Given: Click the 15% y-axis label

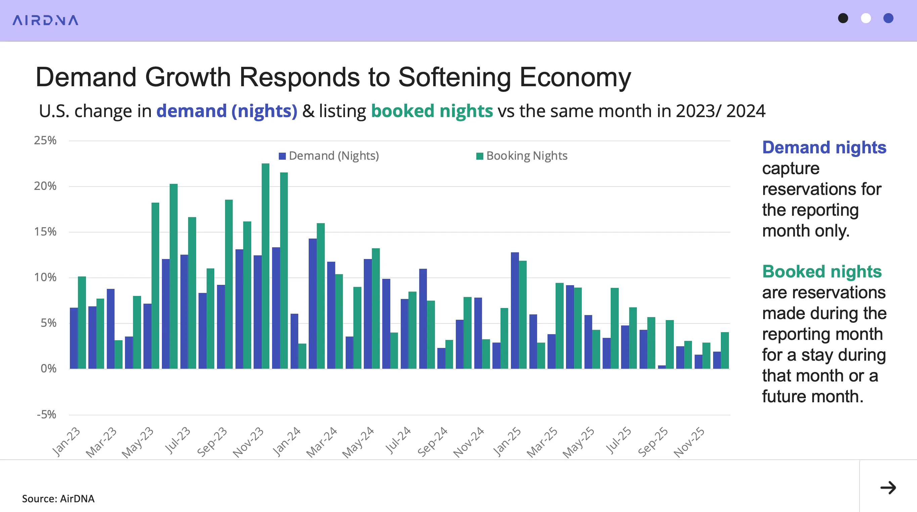Looking at the screenshot, I should pos(45,232).
